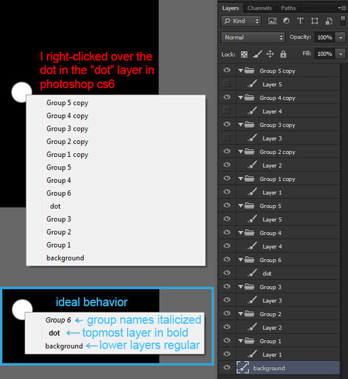This screenshot has height=379, width=348.
Task: Choose Group 1 copy in context menu
Action: point(116,155)
